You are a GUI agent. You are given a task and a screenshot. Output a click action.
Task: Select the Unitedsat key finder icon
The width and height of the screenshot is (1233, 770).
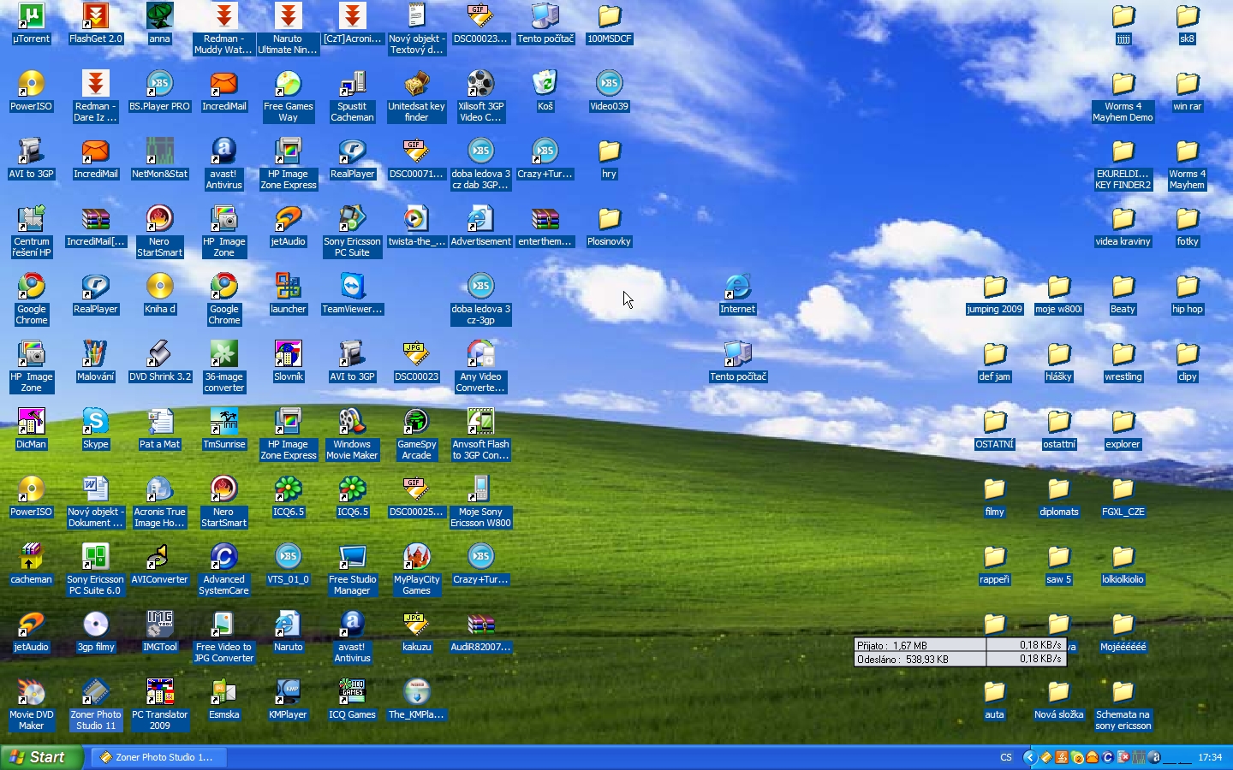coord(417,97)
